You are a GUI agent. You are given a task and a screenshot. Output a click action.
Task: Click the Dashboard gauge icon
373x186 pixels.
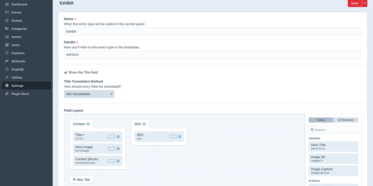click(x=7, y=4)
